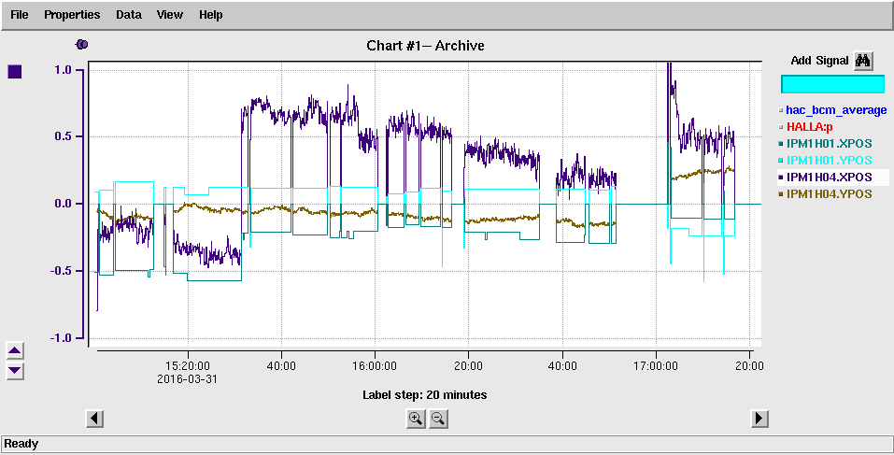This screenshot has height=455, width=894.
Task: Select the HALLA:p signal
Action: click(810, 126)
